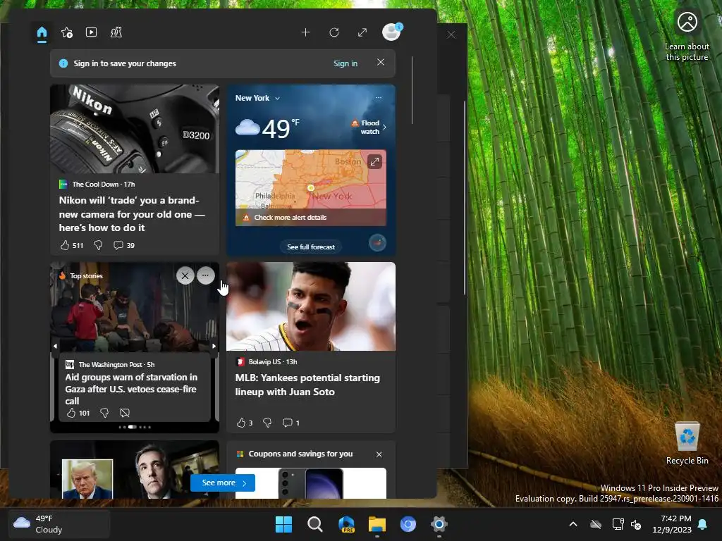
Task: Open the Following favorites tab icon
Action: click(67, 32)
